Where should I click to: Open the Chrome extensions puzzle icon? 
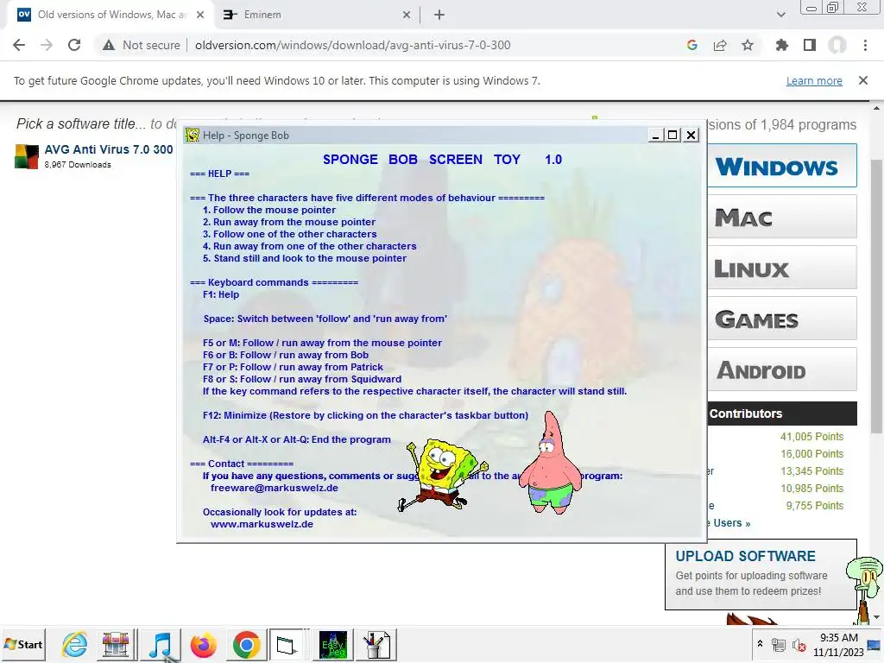[782, 45]
